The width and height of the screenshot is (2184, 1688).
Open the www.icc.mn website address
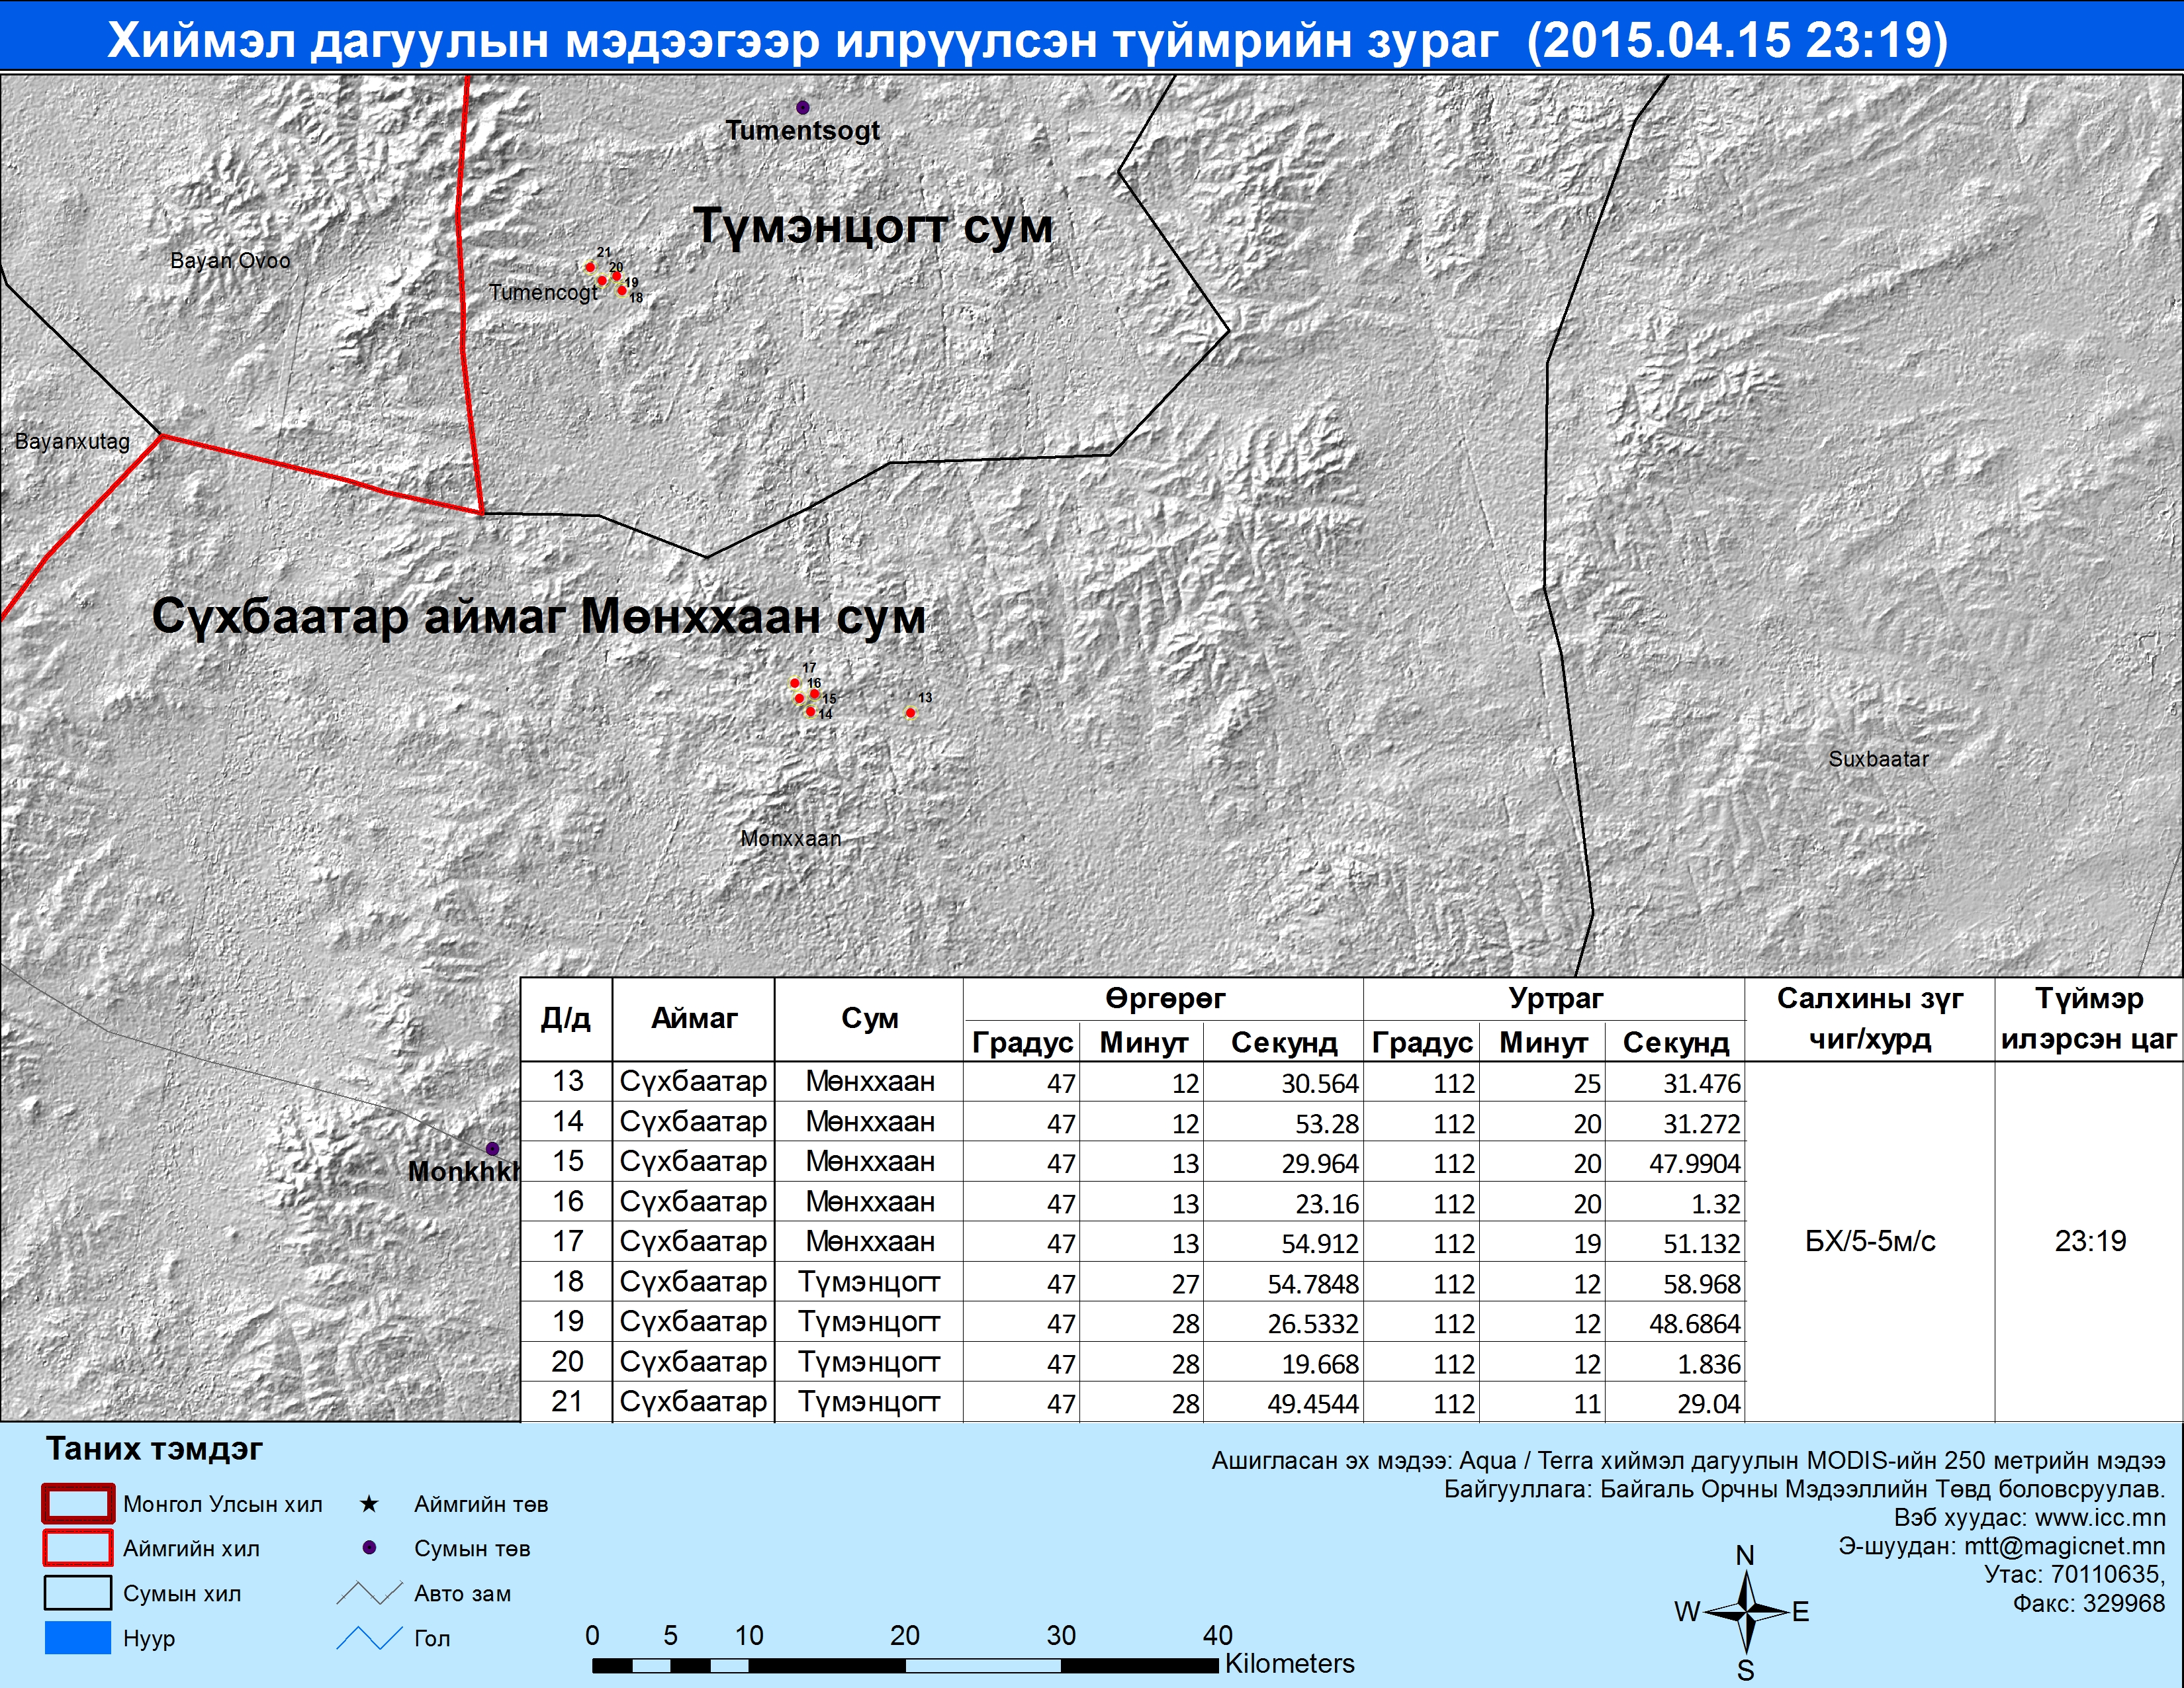(x=2100, y=1518)
